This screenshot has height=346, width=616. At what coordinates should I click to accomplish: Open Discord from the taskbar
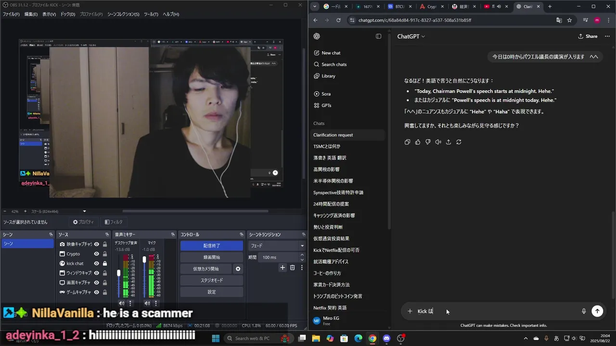[386, 338]
